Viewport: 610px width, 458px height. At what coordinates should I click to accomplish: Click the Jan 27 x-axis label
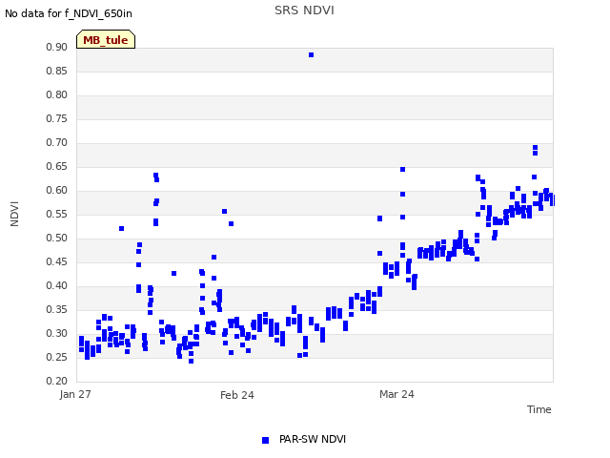(75, 394)
